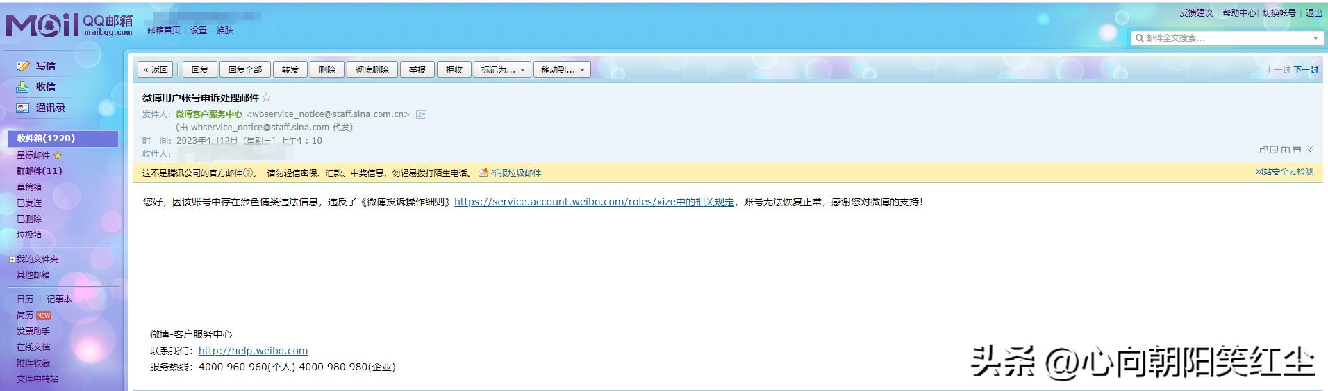
Task: Click the QQ Mail logo
Action: pyautogui.click(x=69, y=25)
